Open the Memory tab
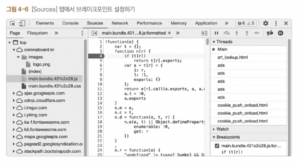This screenshot has height=164, width=300. [x=178, y=23]
